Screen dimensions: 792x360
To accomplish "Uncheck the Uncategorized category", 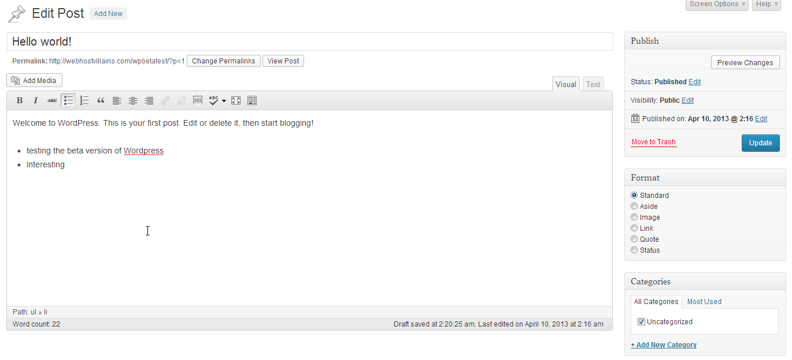I will pyautogui.click(x=641, y=322).
